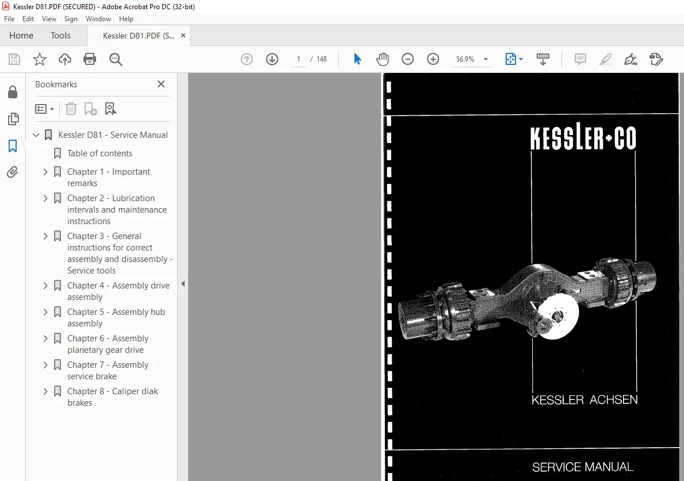Screen dimensions: 684x481
Task: Expand Chapter 3 - General instructions bookmark
Action: click(x=45, y=236)
